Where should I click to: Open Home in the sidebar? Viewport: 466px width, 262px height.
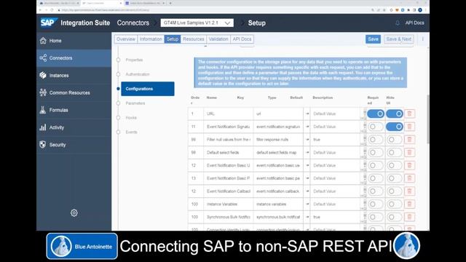[x=74, y=41]
